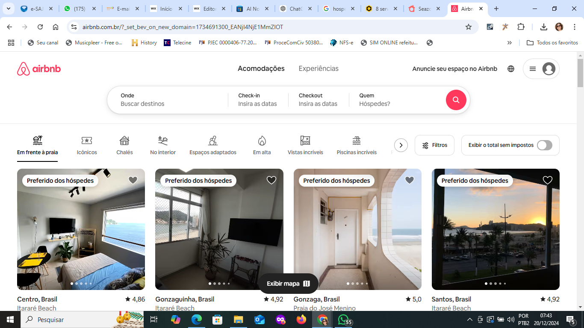Toggle Exibir o total sem impostos switch

point(544,145)
